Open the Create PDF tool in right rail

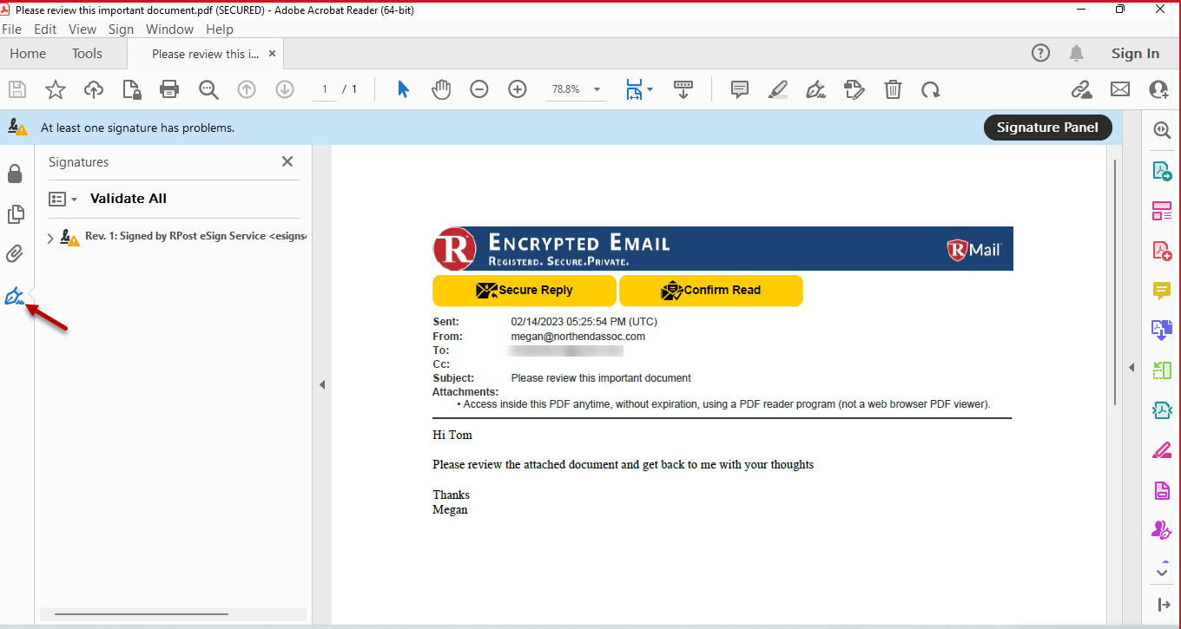1162,251
